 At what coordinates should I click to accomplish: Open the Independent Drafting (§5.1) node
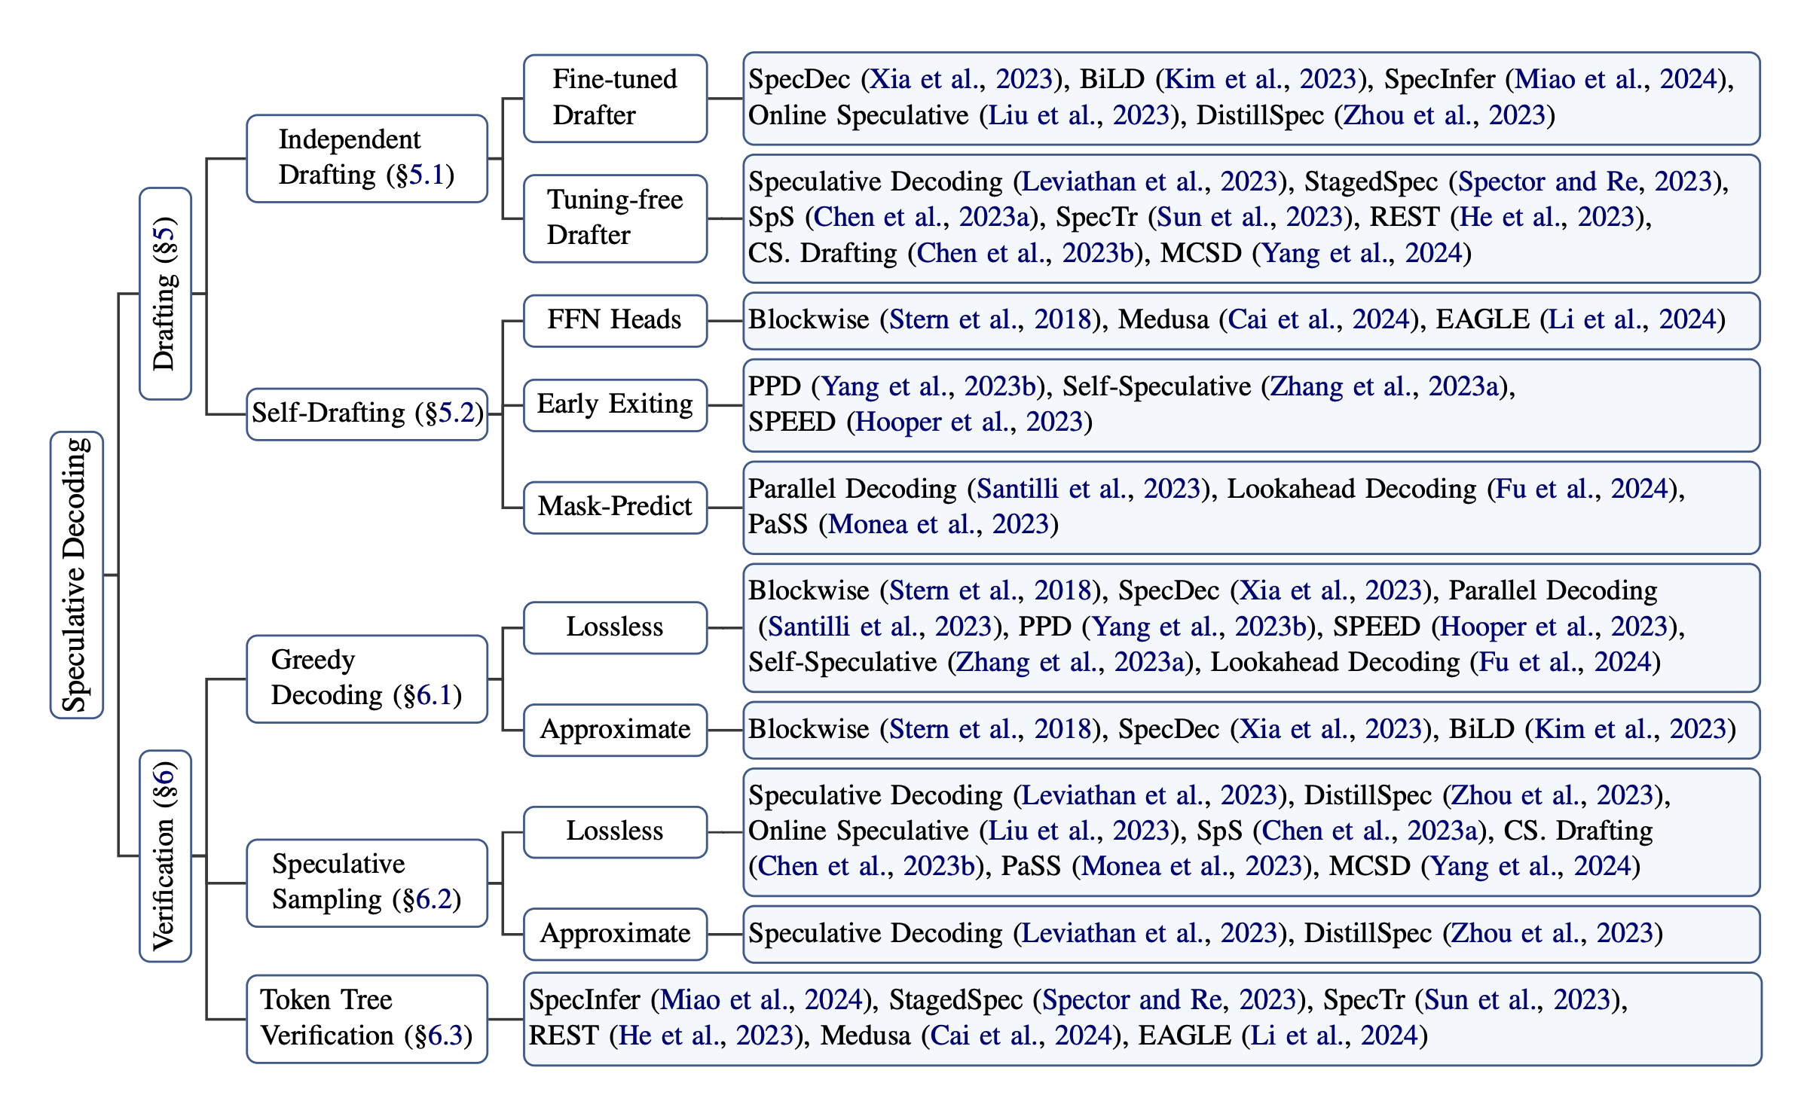[367, 158]
